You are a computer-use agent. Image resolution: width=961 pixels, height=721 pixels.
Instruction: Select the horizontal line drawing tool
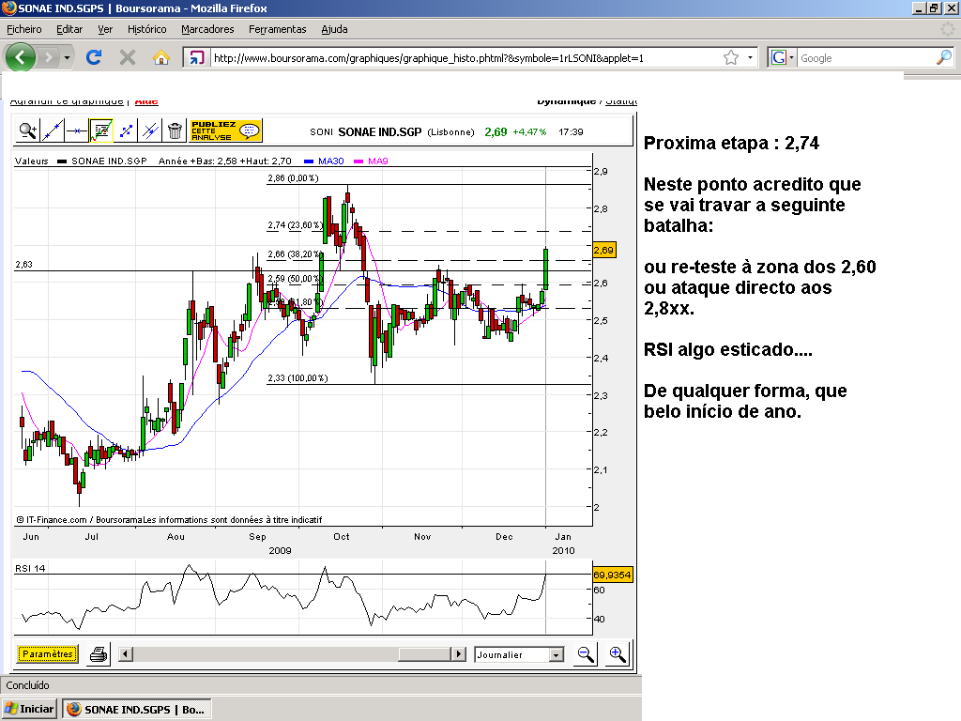pos(77,130)
